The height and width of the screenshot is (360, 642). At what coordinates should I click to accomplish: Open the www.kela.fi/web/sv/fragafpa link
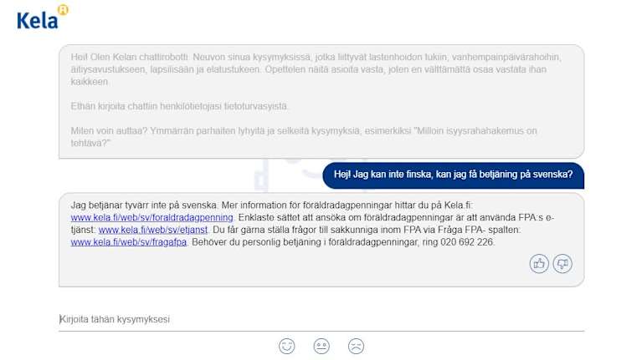tap(129, 242)
